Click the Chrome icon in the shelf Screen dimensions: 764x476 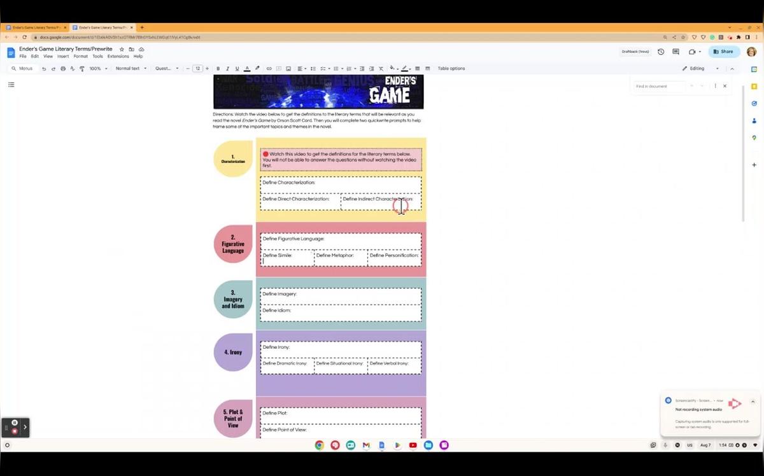click(320, 445)
